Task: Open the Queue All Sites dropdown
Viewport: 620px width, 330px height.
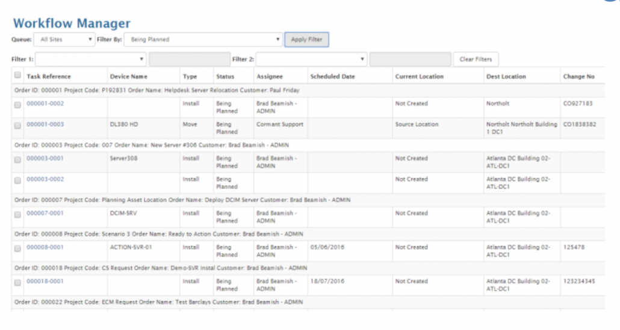Action: click(64, 40)
